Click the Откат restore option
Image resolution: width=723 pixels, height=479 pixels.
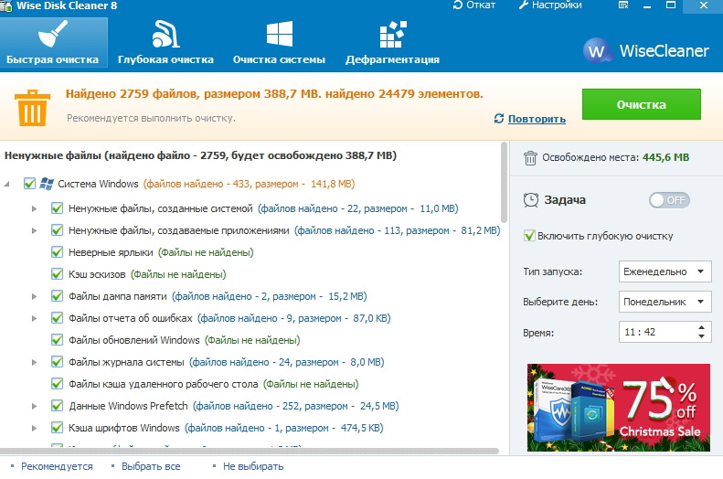click(x=474, y=5)
